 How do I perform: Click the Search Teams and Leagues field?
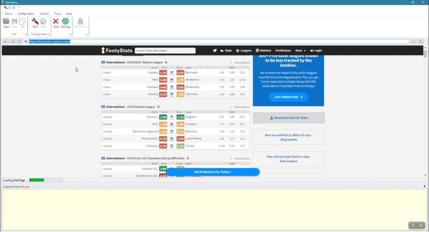click(165, 51)
